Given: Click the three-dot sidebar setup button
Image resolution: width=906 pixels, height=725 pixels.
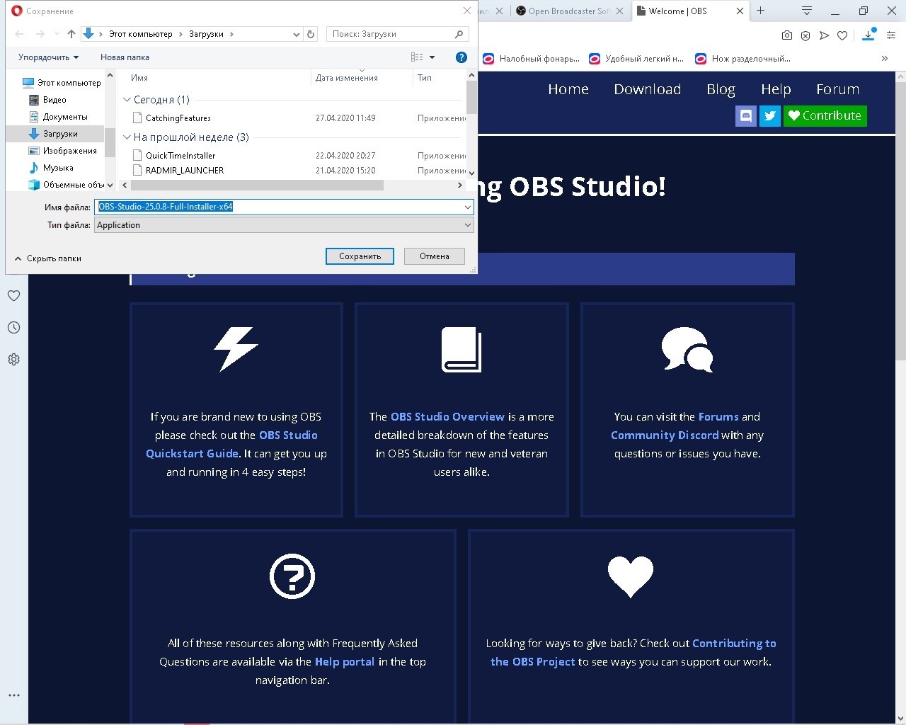Looking at the screenshot, I should (x=13, y=695).
